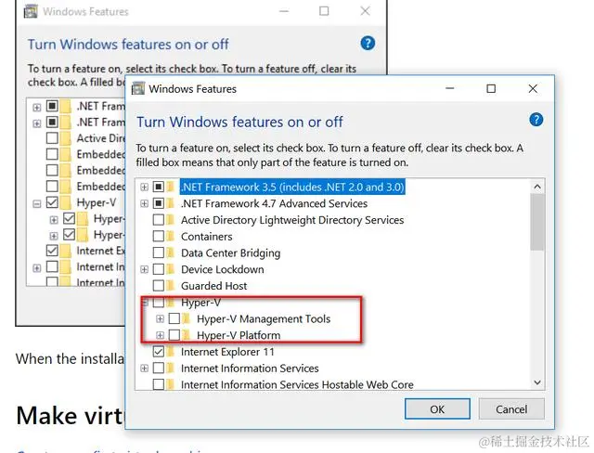Check the Containers feature checkbox
Screen dimensions: 594x453
tap(159, 237)
